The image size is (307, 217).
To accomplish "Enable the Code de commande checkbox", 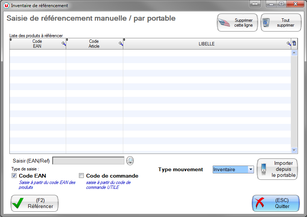I will coord(81,176).
